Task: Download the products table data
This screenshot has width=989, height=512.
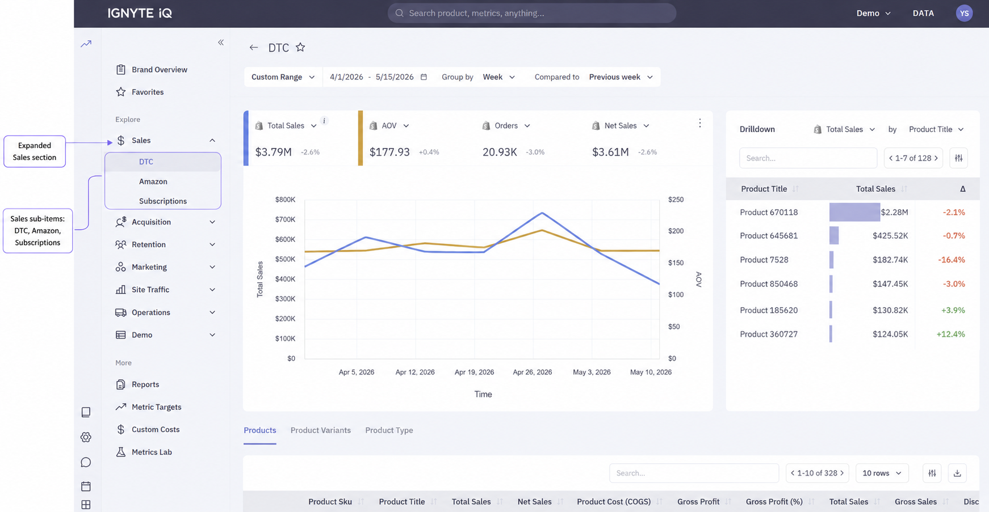Action: 957,473
